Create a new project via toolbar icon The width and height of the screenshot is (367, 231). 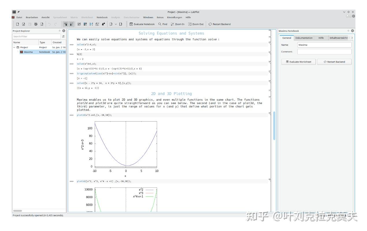pos(17,24)
